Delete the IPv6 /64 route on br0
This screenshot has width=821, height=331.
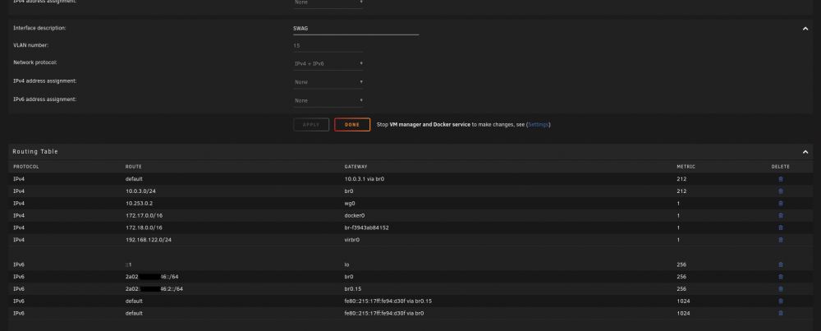tap(781, 277)
